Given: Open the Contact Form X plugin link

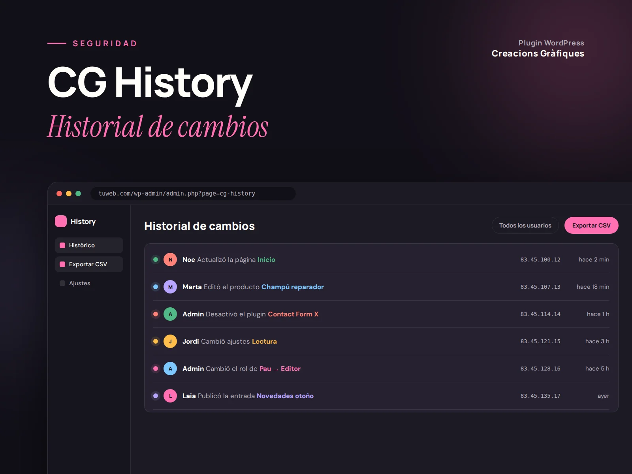Looking at the screenshot, I should pos(293,314).
